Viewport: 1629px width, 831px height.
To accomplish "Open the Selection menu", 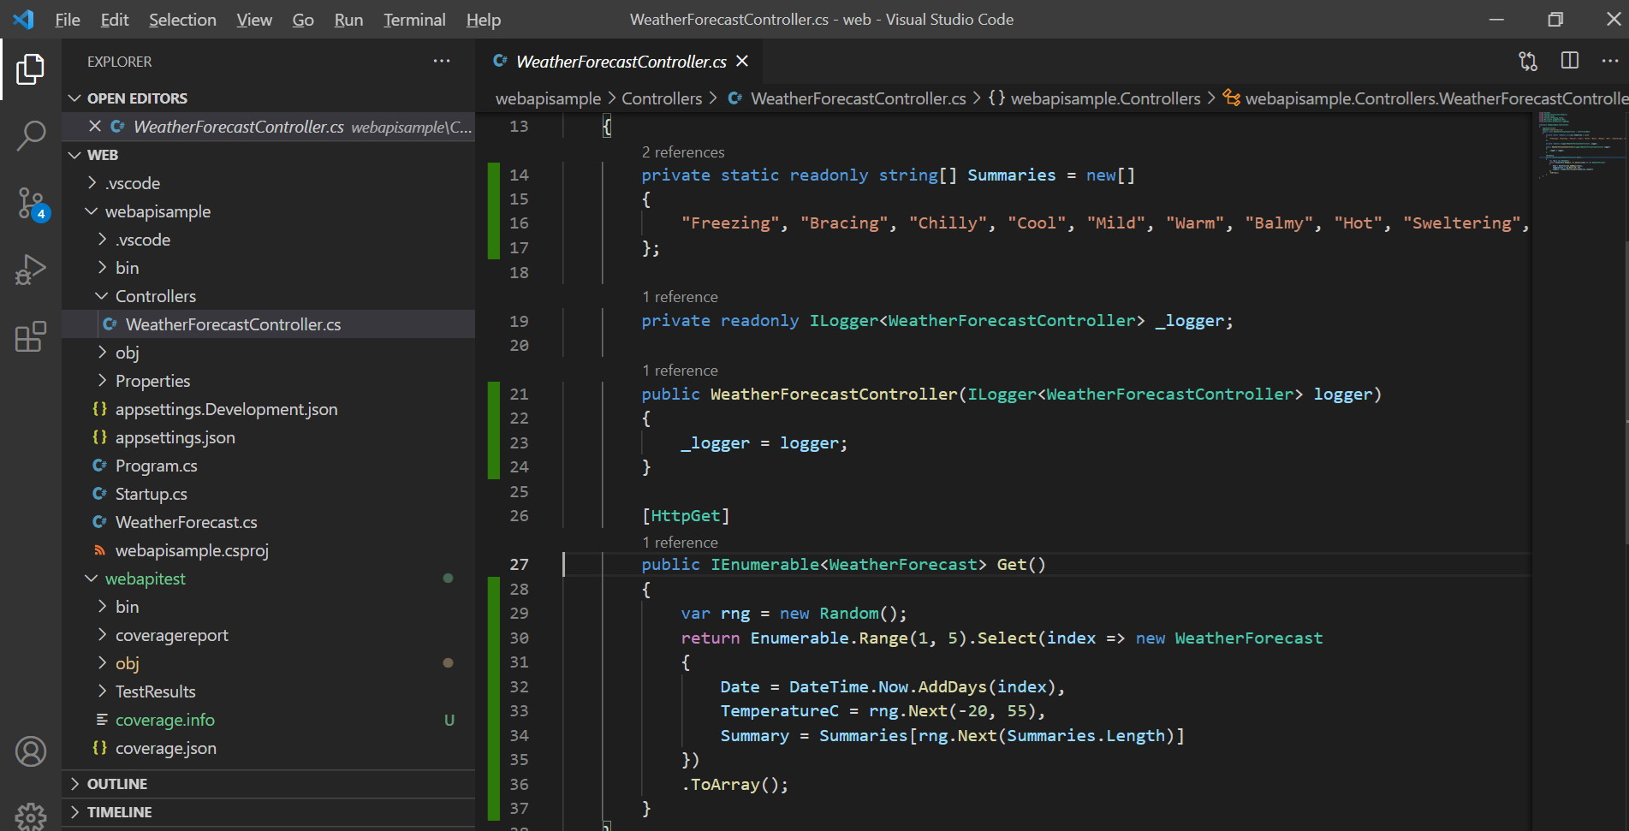I will click(x=182, y=19).
